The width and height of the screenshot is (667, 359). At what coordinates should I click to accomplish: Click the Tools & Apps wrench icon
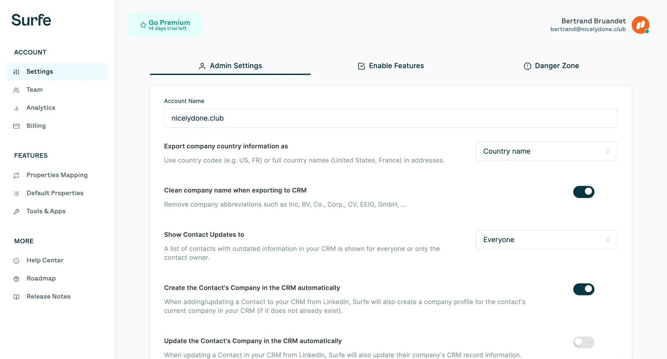pyautogui.click(x=16, y=212)
